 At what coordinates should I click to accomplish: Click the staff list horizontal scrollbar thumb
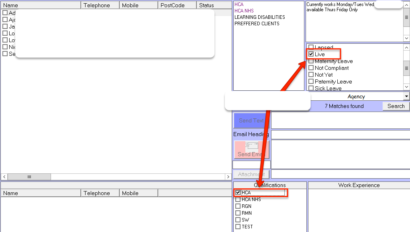click(x=29, y=177)
